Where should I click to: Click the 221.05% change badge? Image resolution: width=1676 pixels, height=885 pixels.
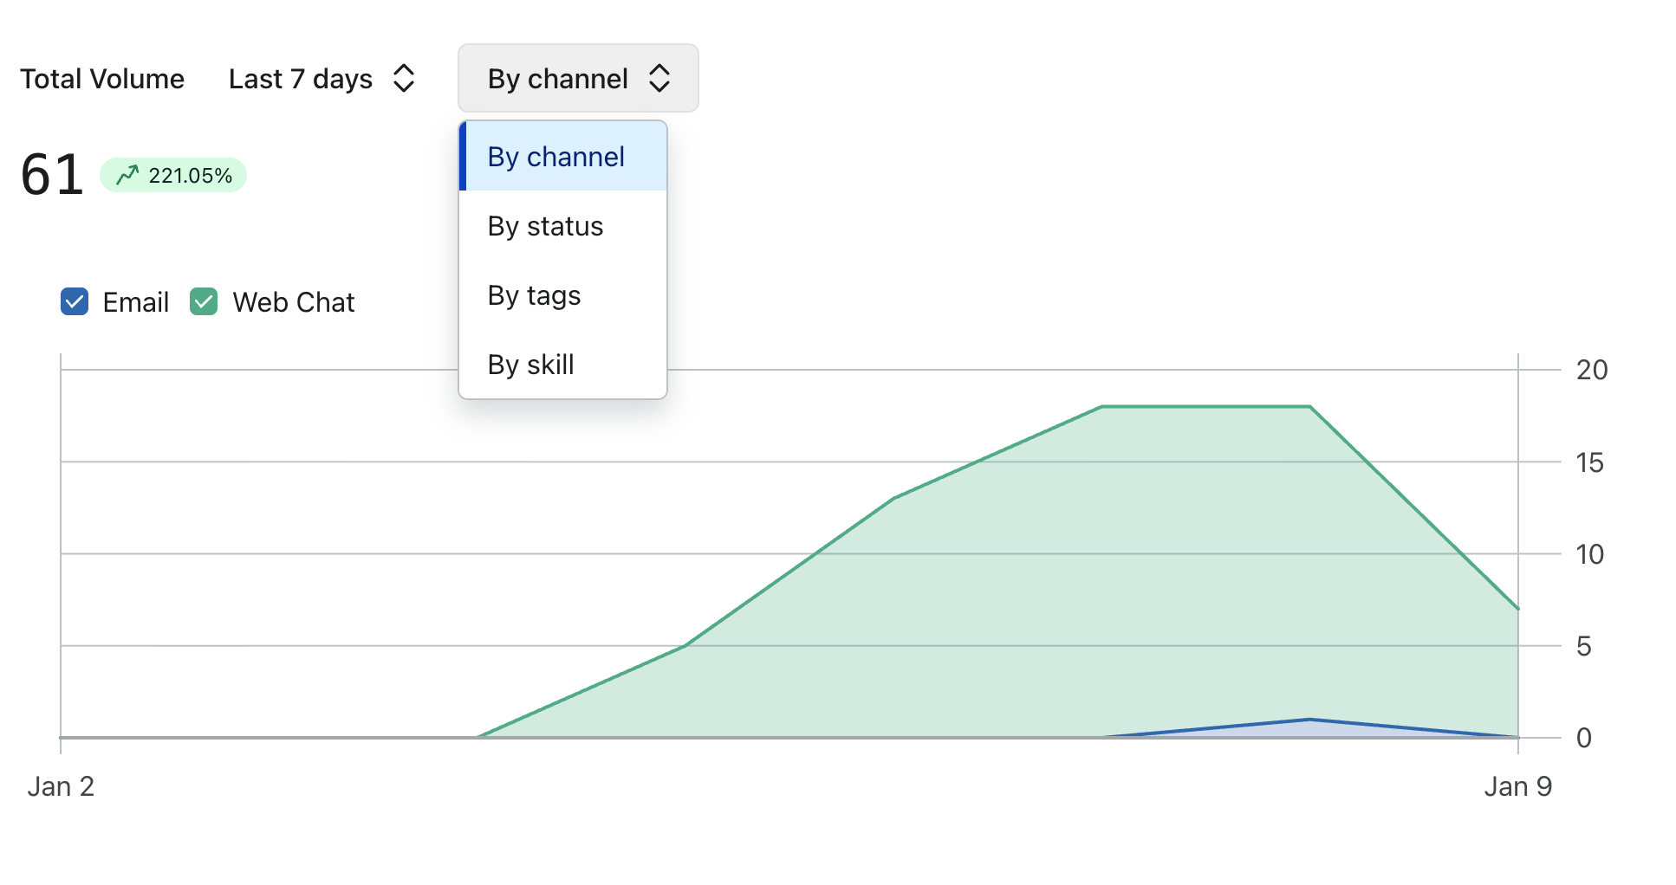tap(173, 175)
